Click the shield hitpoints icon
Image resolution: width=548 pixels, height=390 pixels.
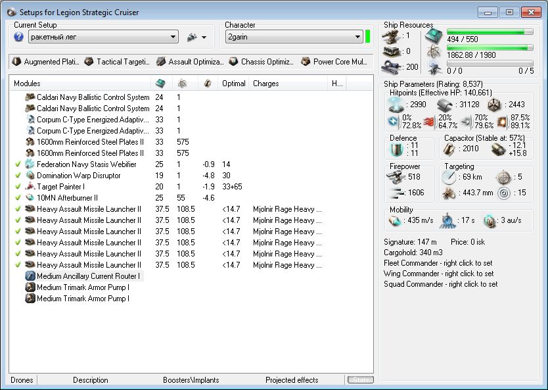396,105
